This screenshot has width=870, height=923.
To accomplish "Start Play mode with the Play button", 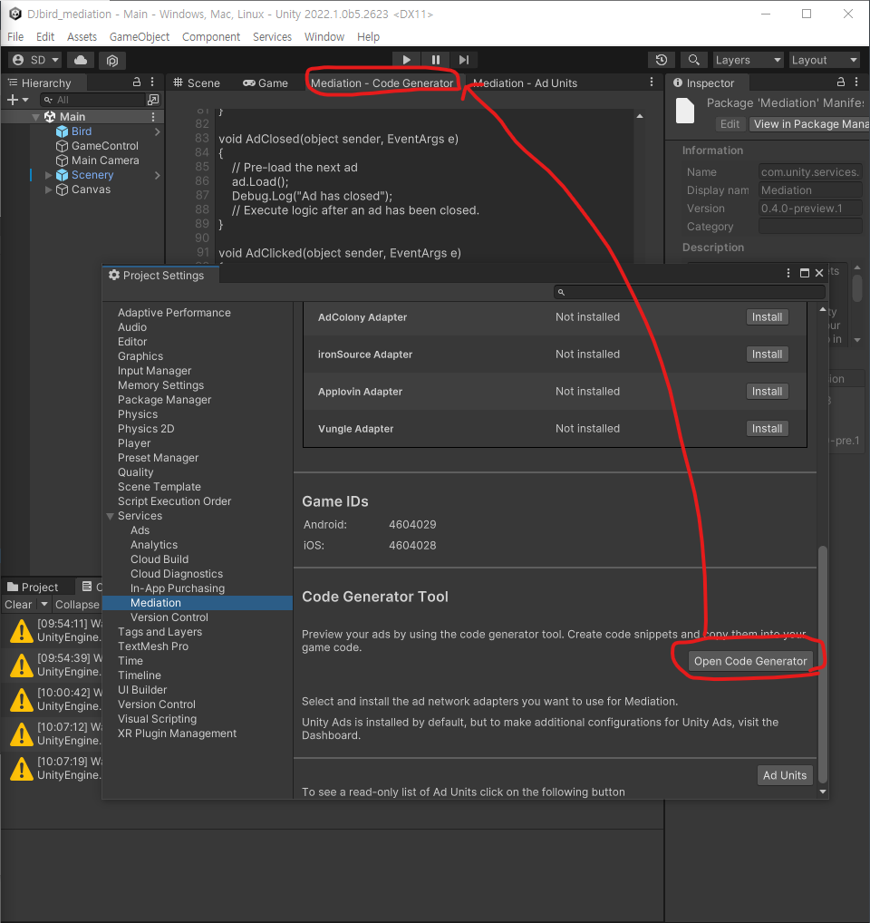I will tap(407, 60).
